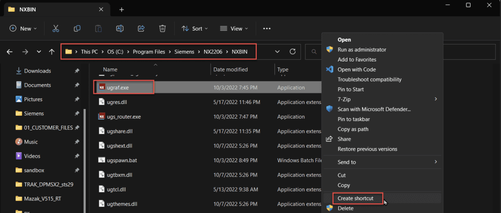Go forward with the right arrow
Viewport: 501px width, 213px height.
tap(25, 52)
